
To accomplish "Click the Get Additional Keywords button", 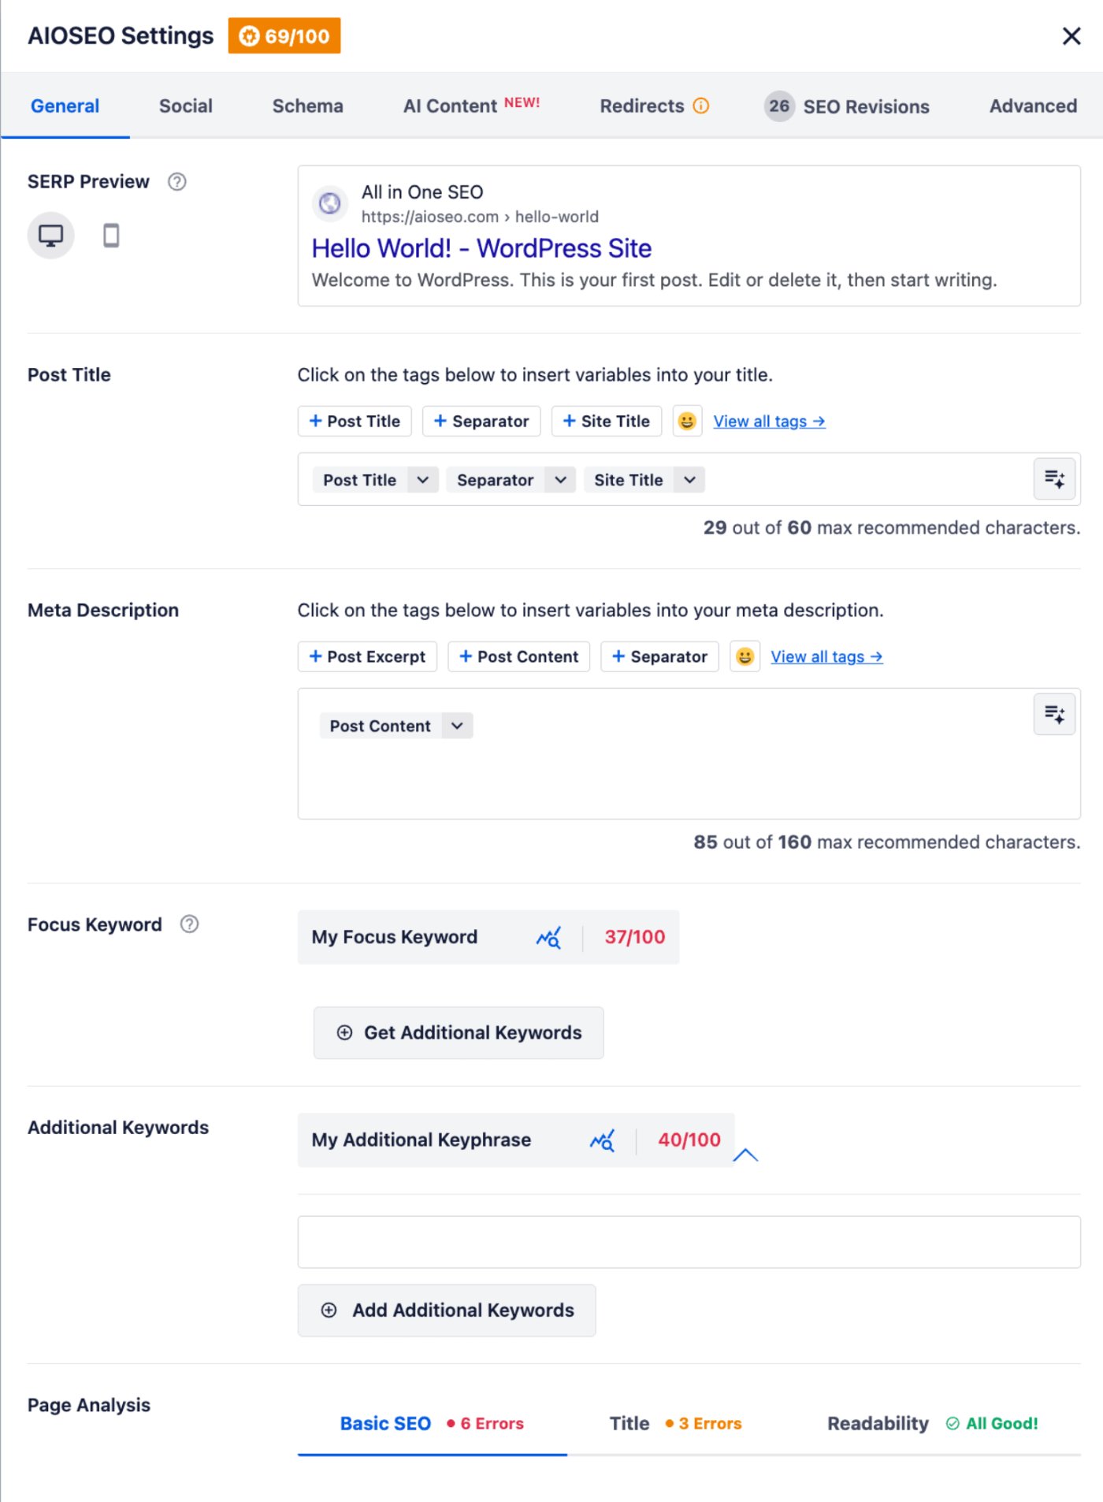I will pyautogui.click(x=459, y=1032).
